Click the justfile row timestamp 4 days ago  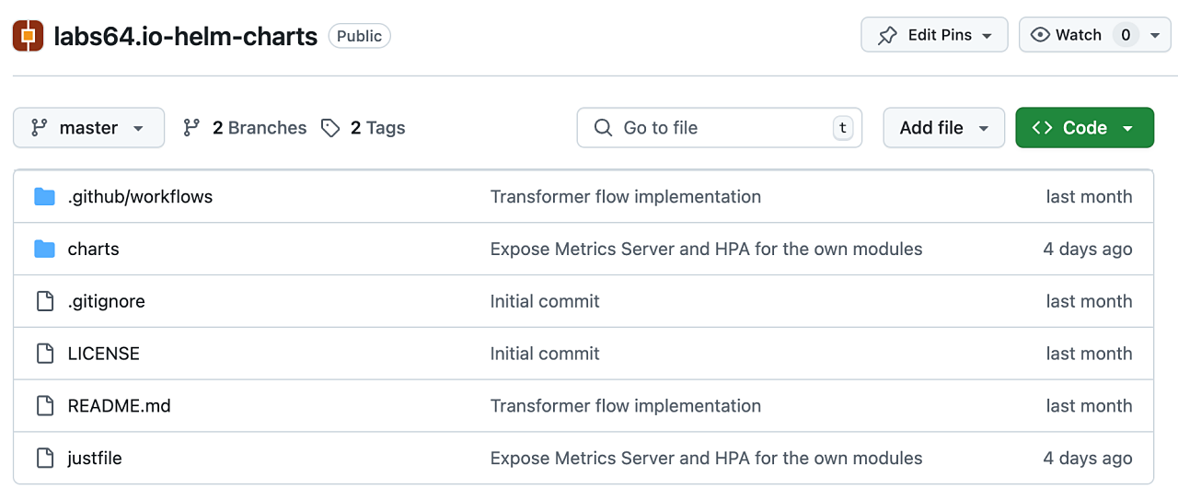[x=1088, y=459]
